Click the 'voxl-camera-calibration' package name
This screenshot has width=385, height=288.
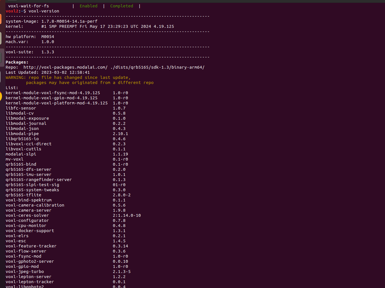coord(35,205)
